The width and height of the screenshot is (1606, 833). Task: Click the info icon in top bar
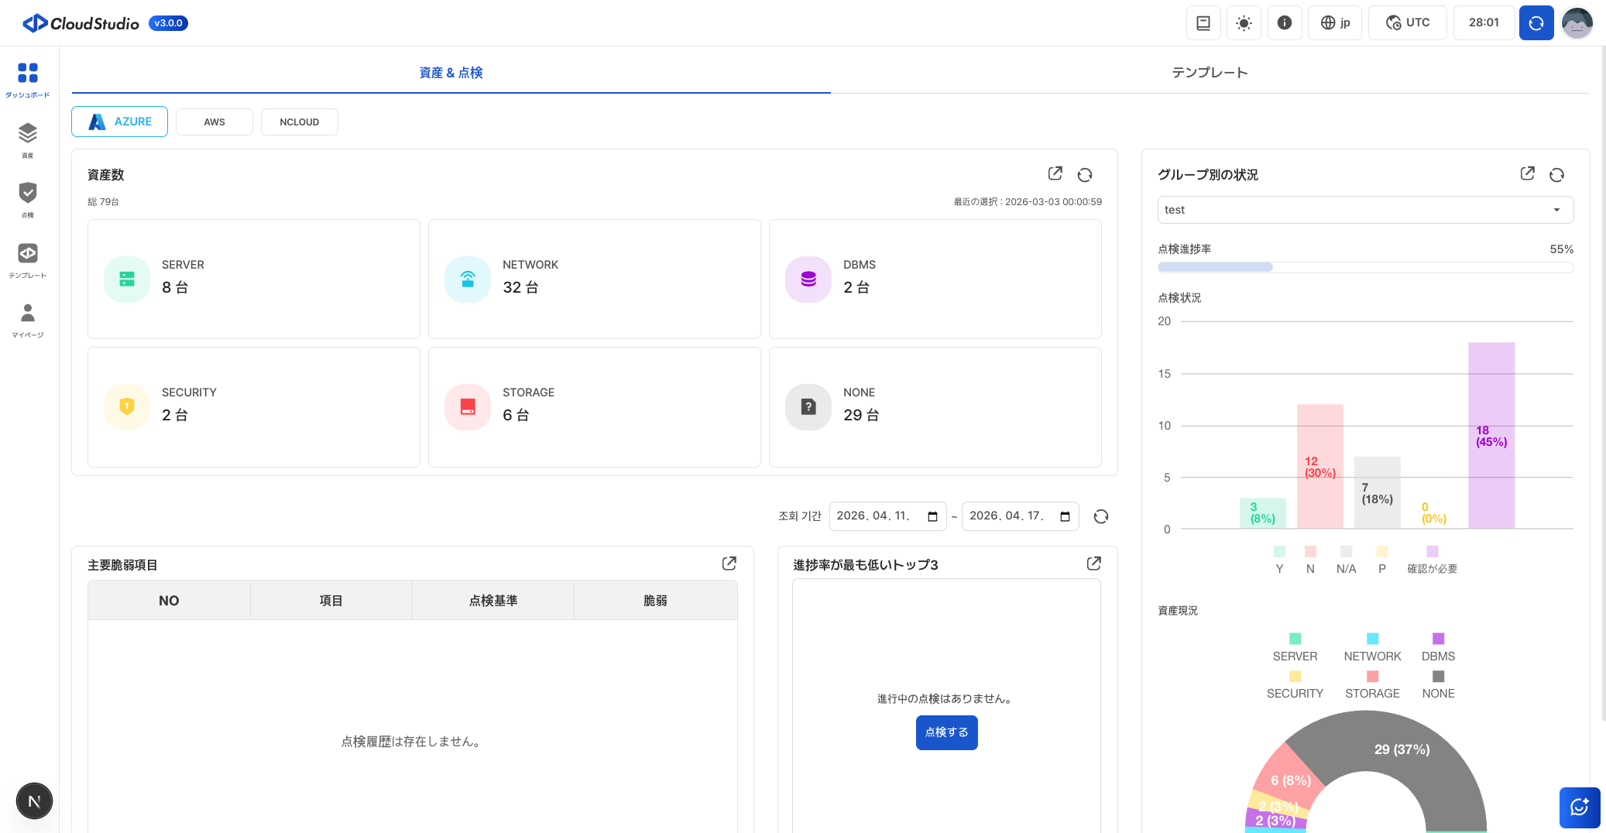point(1284,22)
